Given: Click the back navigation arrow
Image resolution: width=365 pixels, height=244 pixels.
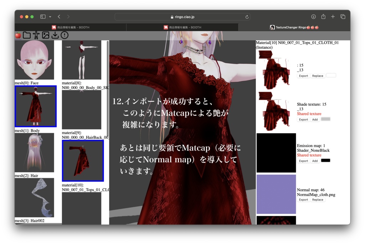Looking at the screenshot, I should coord(59,16).
